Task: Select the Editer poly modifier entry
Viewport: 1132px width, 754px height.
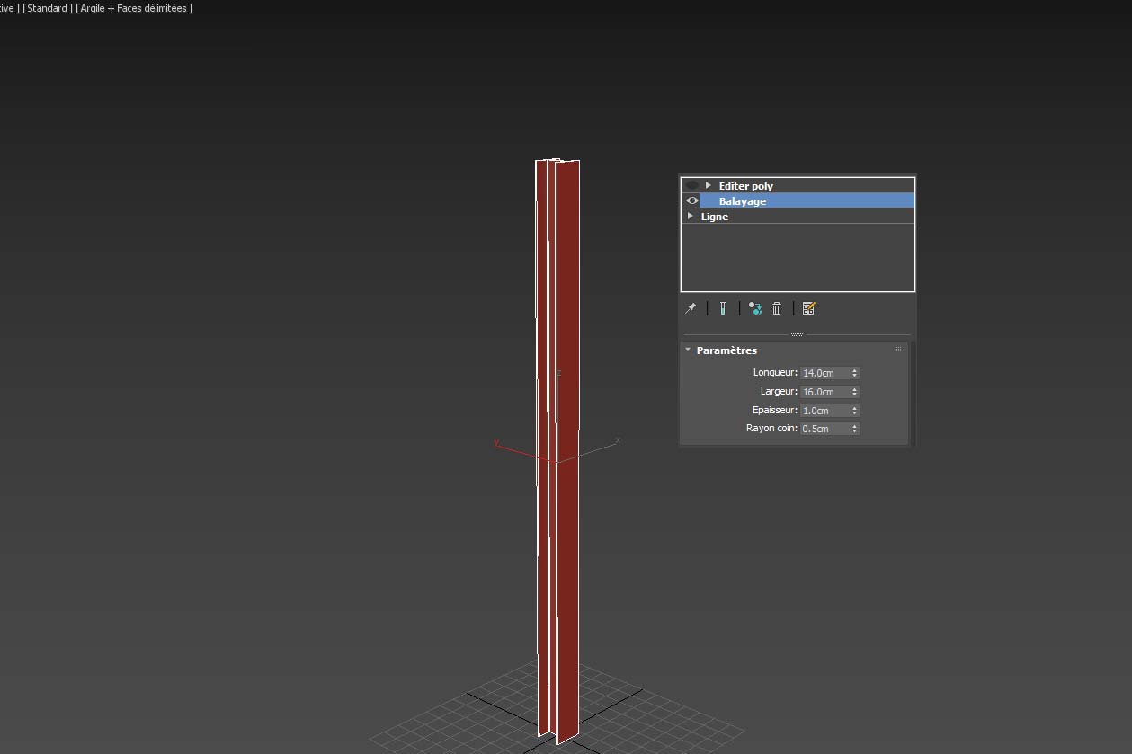Action: (x=746, y=186)
